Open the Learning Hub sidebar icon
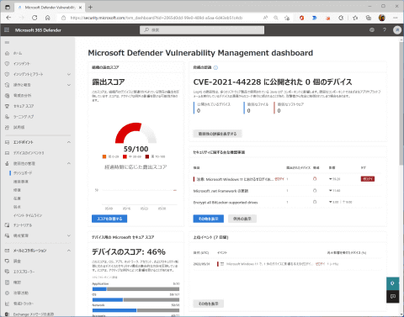 (x=7, y=117)
